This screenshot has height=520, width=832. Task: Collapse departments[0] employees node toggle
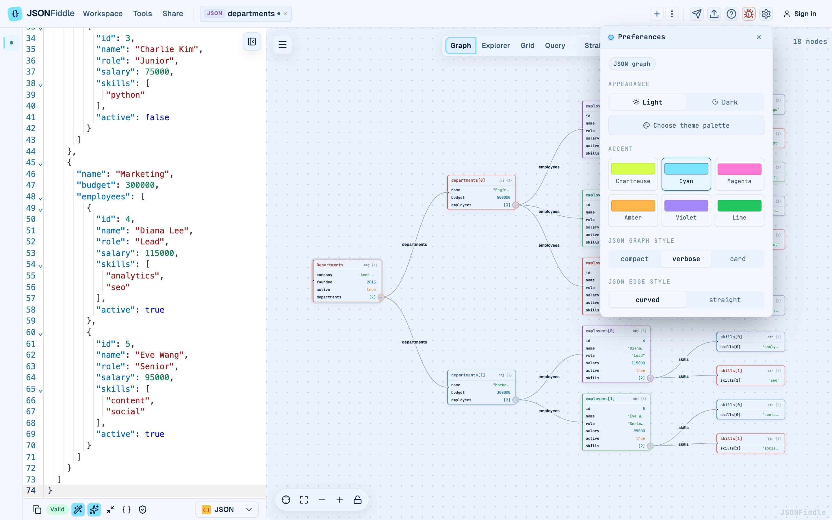click(516, 205)
